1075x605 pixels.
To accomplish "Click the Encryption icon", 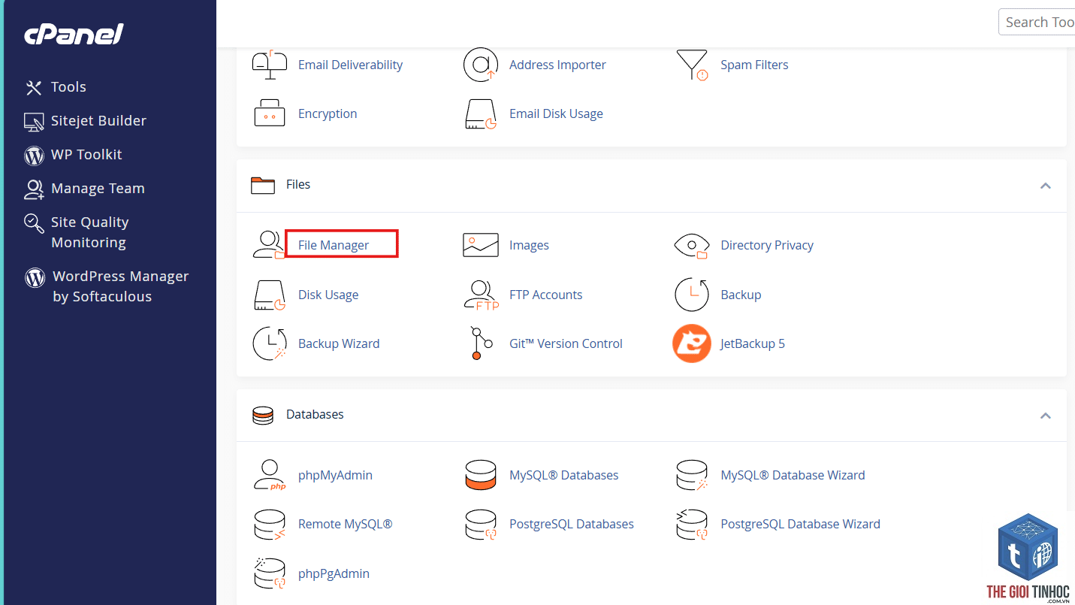I will [270, 113].
